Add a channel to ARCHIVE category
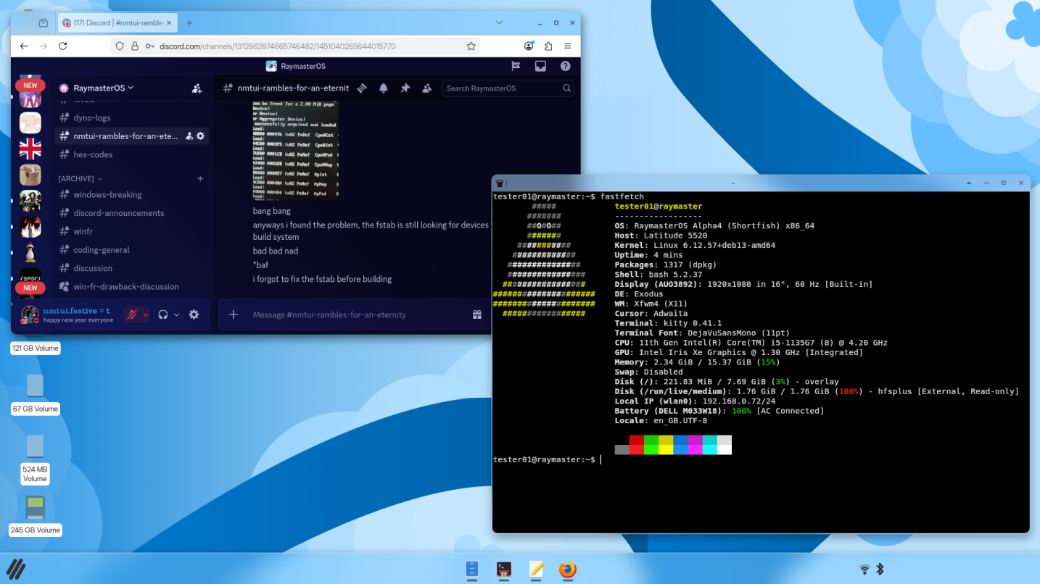Screen dimensions: 1040x584 (x=200, y=179)
